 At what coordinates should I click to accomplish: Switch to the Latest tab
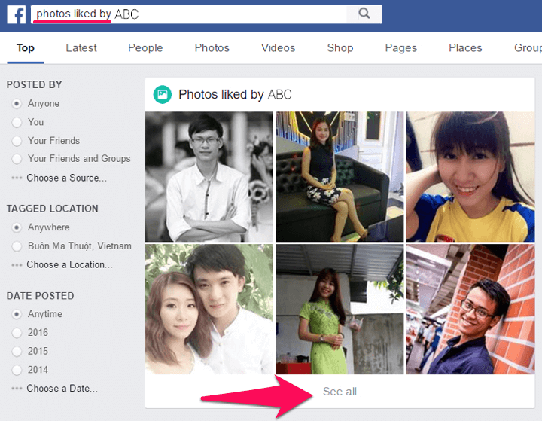(x=81, y=47)
